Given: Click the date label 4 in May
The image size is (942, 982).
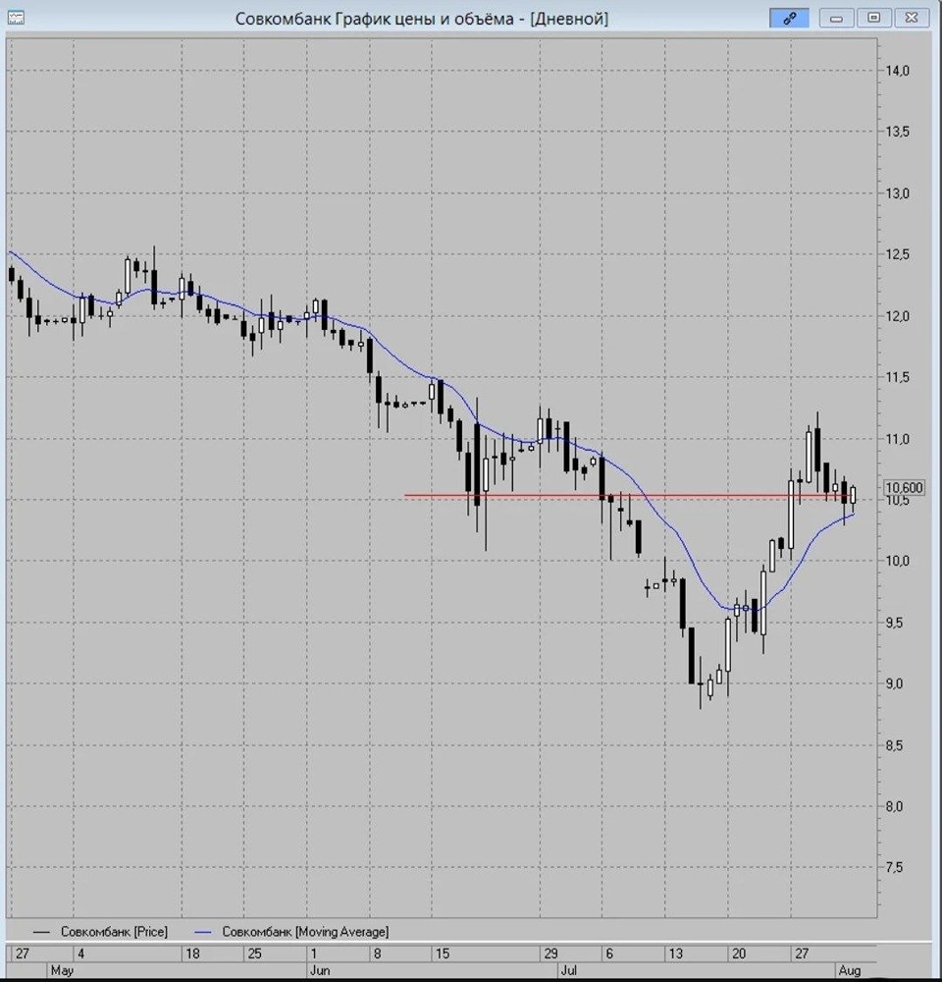Looking at the screenshot, I should pos(80,954).
